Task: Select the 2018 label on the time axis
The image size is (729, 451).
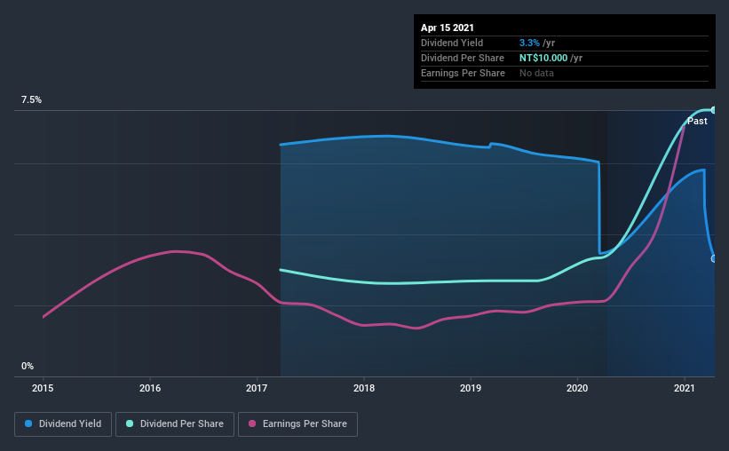Action: point(363,388)
